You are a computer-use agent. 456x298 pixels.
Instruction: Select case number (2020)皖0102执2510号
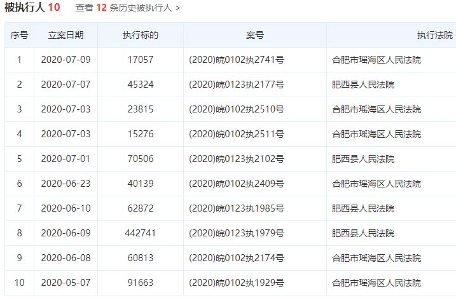237,109
